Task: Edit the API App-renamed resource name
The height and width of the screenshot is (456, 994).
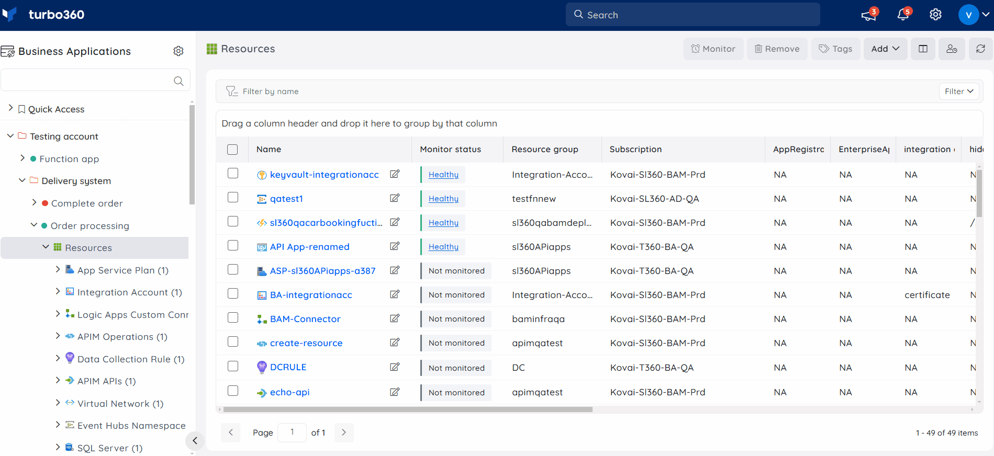Action: point(395,246)
